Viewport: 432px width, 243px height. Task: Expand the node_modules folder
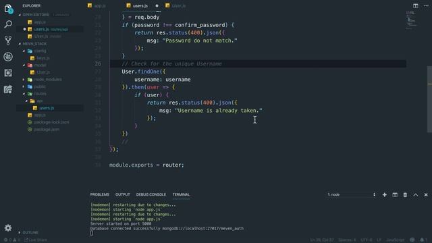(x=24, y=80)
